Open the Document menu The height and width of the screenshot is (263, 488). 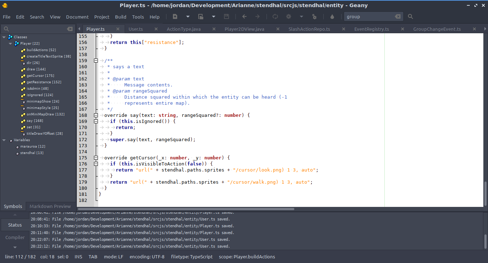tap(77, 17)
